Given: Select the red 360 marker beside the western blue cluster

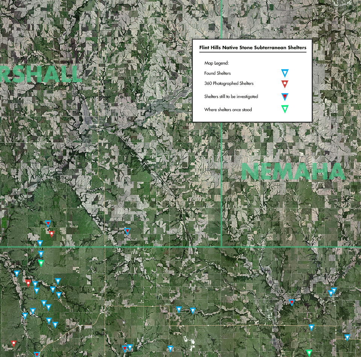Looking at the screenshot, I should pos(28,283).
